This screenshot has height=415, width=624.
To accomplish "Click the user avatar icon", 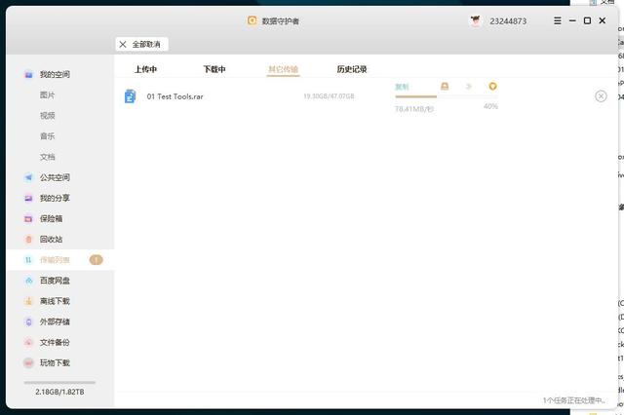I will (x=476, y=20).
